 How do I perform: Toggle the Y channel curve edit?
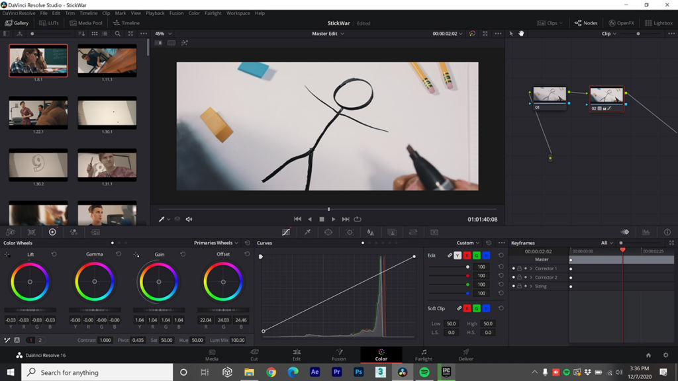tap(458, 256)
